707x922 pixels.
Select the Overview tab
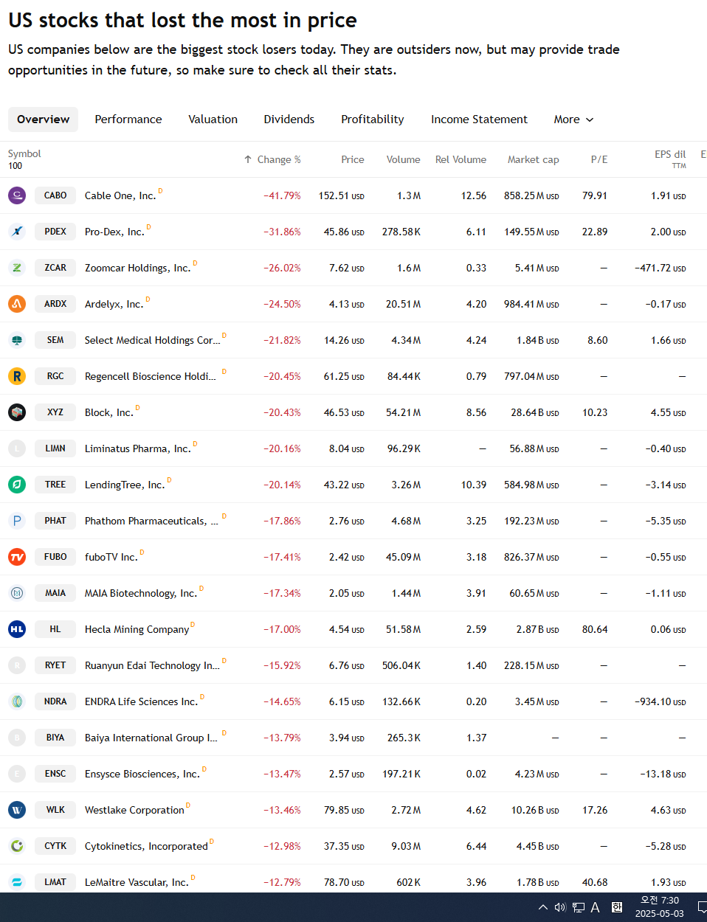point(44,119)
